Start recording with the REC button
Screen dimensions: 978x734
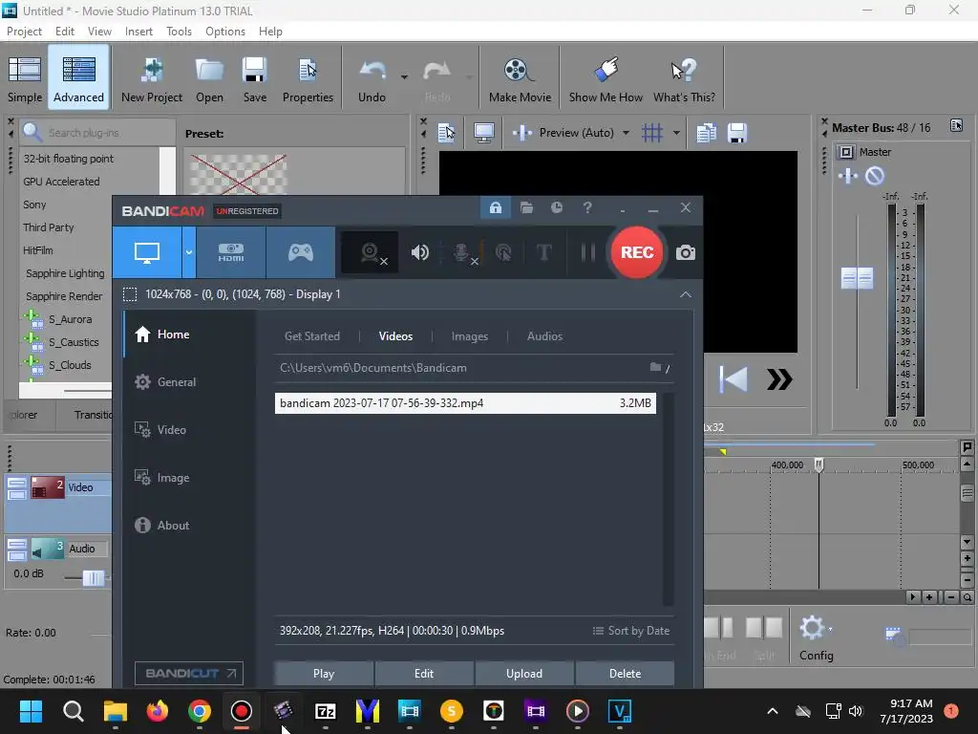coord(636,252)
